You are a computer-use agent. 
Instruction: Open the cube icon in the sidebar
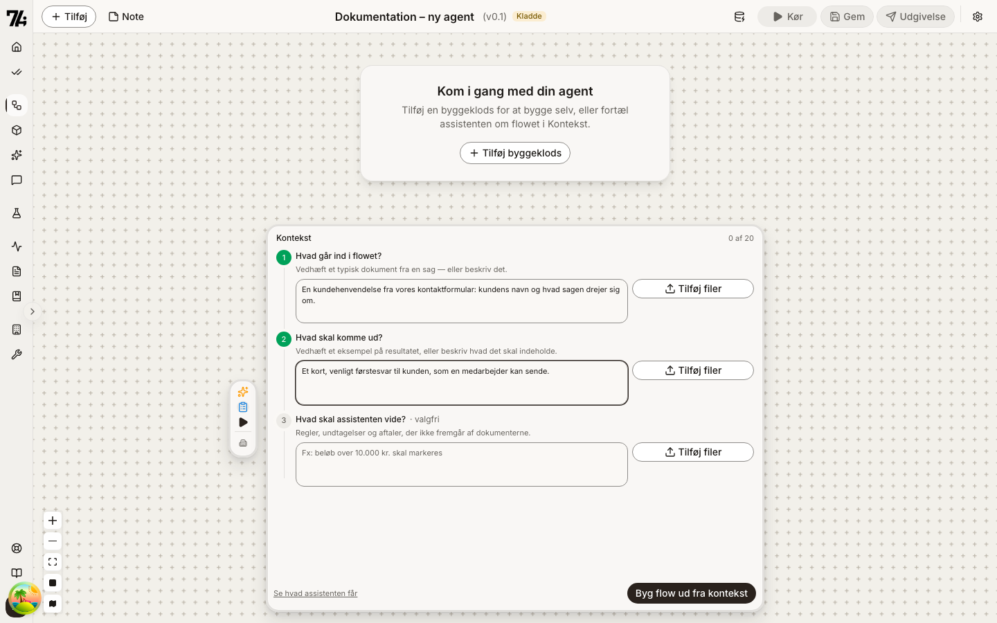[17, 130]
